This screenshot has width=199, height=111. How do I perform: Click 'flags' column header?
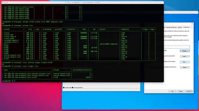pyautogui.click(x=145, y=29)
